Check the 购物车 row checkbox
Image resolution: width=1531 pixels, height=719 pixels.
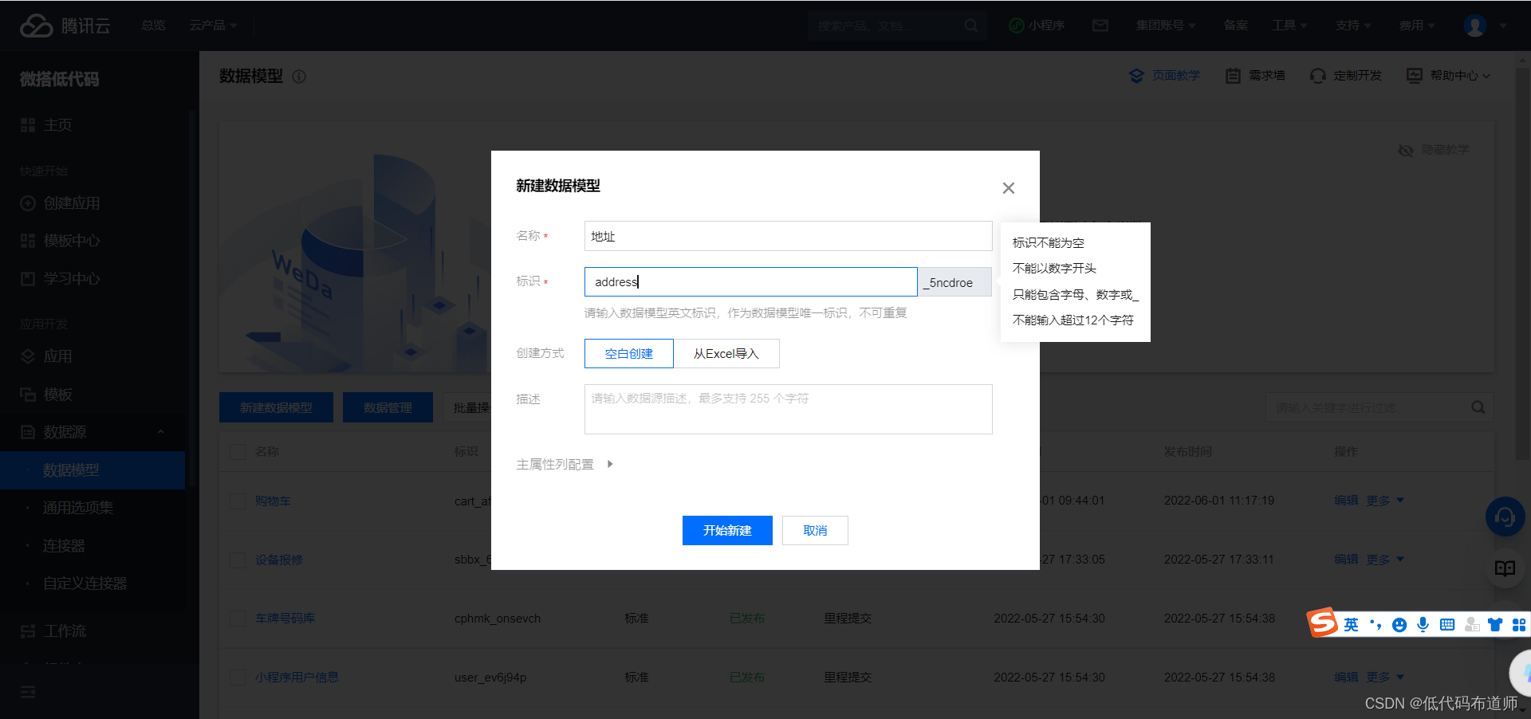click(238, 501)
